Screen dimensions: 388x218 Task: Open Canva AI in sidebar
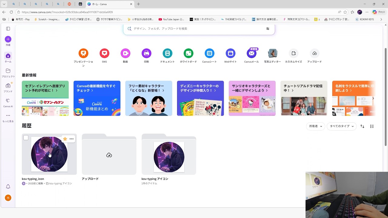(8, 101)
